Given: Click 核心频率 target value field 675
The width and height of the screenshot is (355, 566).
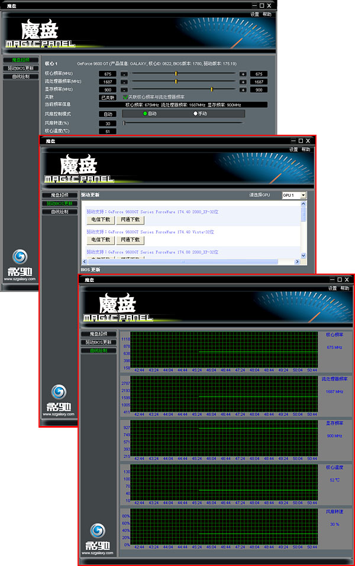Looking at the screenshot, I should tap(259, 74).
